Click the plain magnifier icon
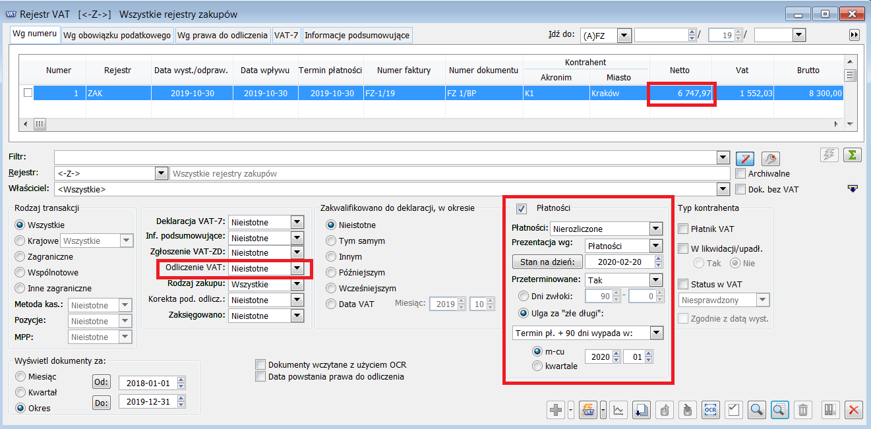 tap(756, 410)
